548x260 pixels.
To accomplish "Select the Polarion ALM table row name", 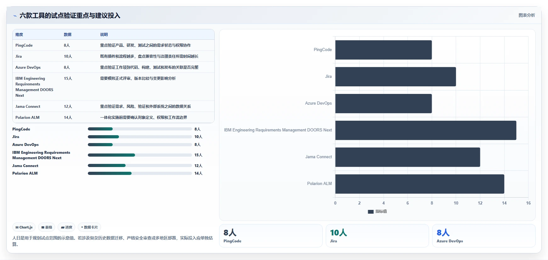I will 27,118.
